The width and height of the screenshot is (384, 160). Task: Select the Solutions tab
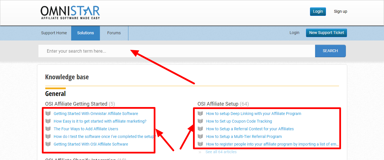(x=85, y=33)
